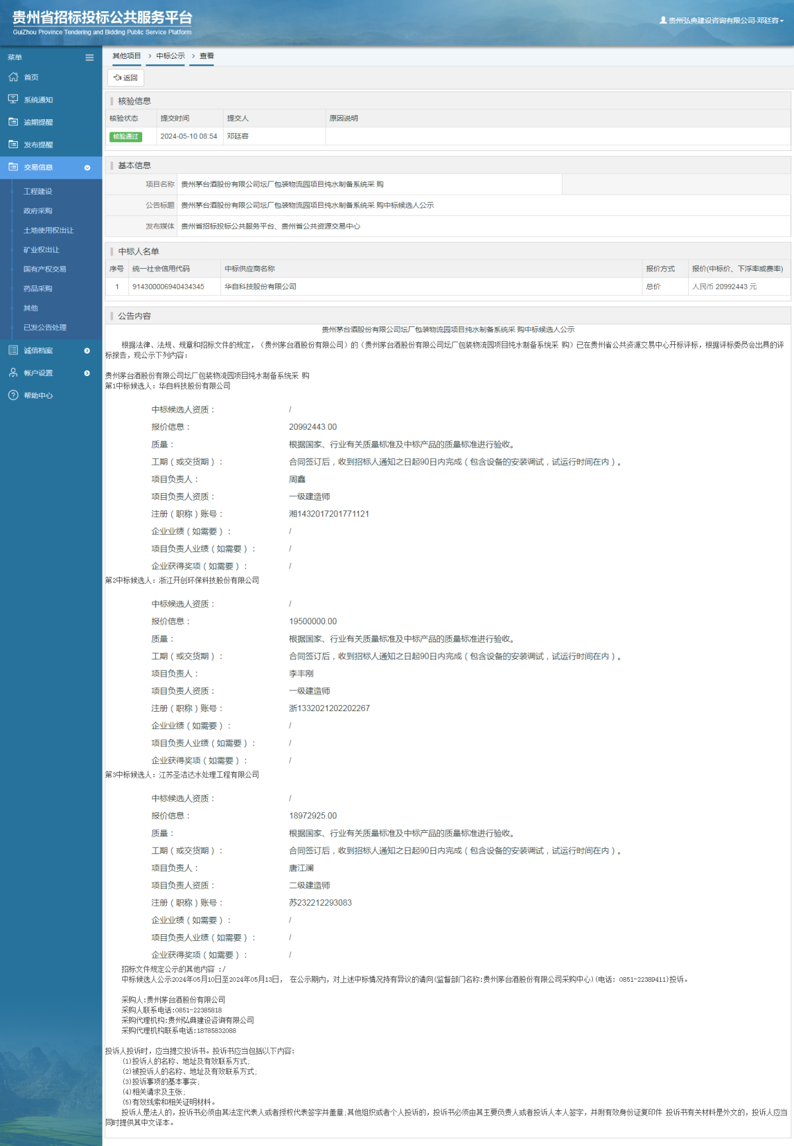Click the 中标公示 breadcrumb
This screenshot has height=1146, width=794.
(x=171, y=56)
